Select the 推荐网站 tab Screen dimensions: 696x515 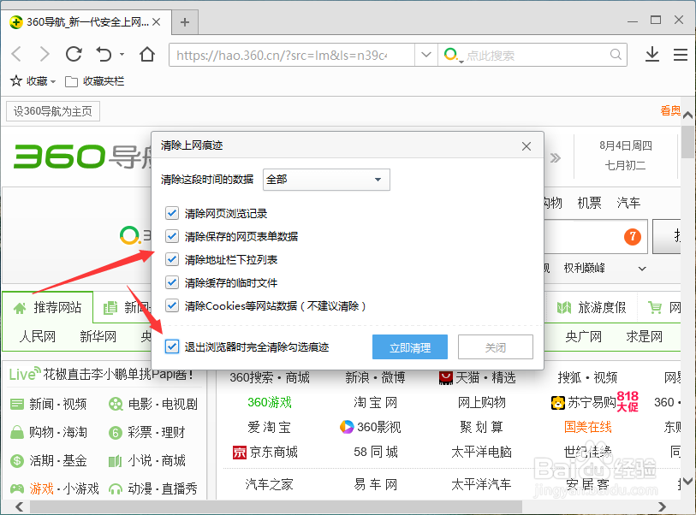point(47,307)
